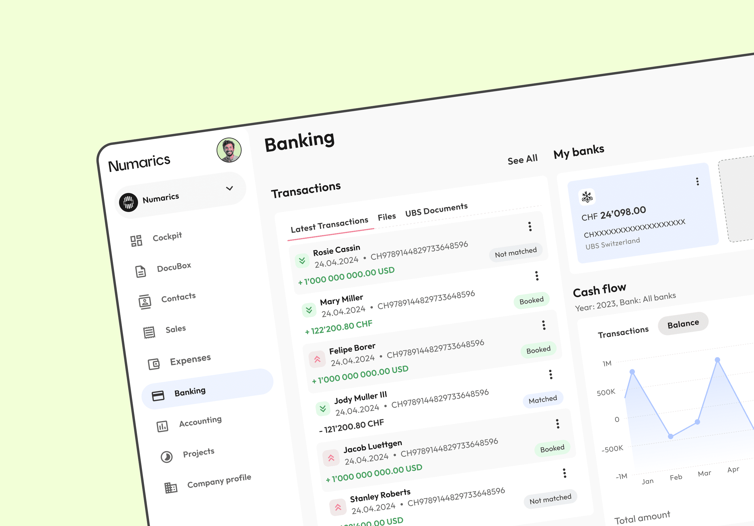Open the user profile avatar
The height and width of the screenshot is (526, 754).
229,150
